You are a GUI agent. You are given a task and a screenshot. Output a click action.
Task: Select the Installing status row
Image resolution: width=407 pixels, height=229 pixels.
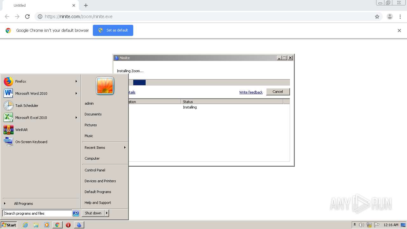pyautogui.click(x=209, y=107)
